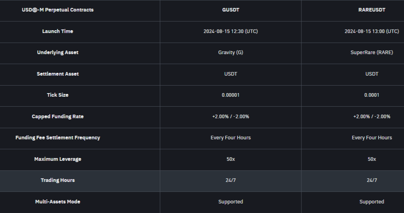Click the Underlying Asset row label
This screenshot has width=404, height=213.
click(57, 53)
